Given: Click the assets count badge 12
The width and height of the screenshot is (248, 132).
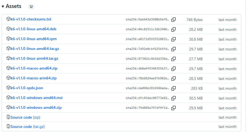Looking at the screenshot, I should click(31, 7).
